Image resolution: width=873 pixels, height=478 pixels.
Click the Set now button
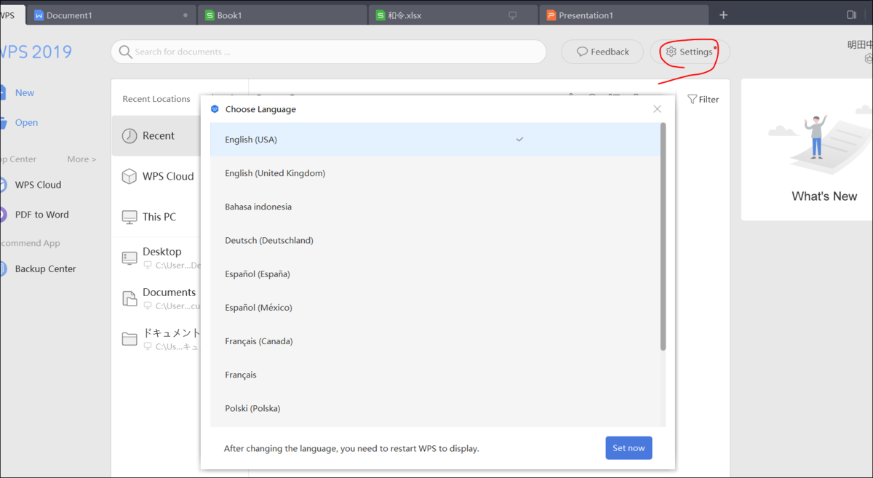point(629,448)
